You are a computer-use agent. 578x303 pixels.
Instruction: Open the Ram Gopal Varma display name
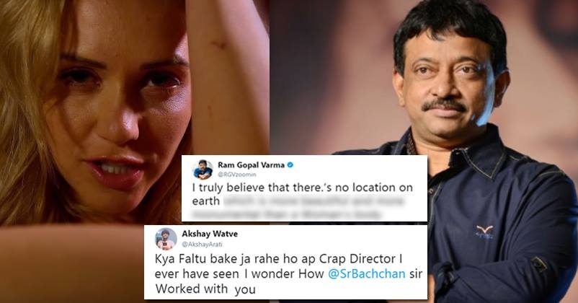click(251, 164)
